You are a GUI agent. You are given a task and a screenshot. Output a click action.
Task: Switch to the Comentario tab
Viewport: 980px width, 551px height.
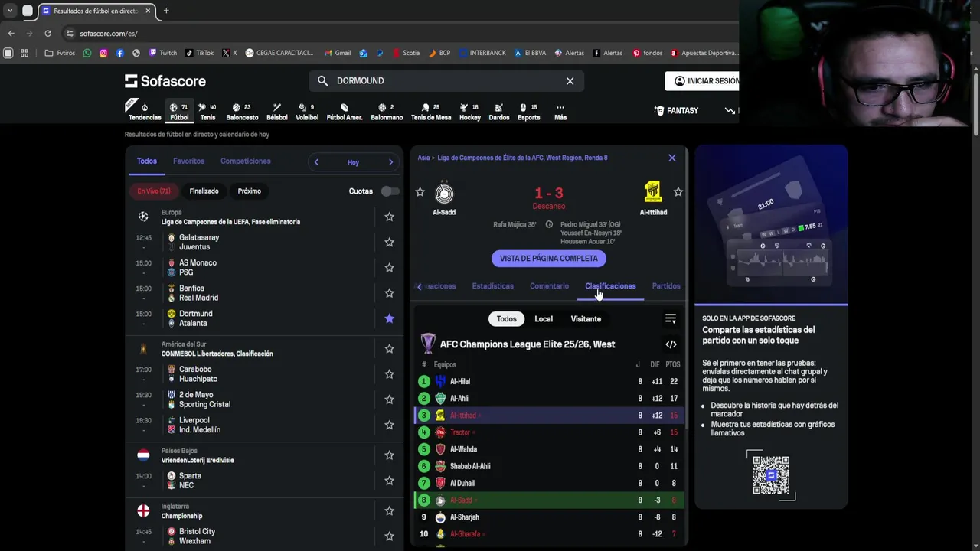click(549, 286)
